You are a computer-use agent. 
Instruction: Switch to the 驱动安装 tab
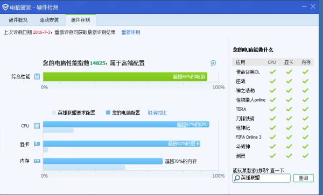pyautogui.click(x=49, y=20)
